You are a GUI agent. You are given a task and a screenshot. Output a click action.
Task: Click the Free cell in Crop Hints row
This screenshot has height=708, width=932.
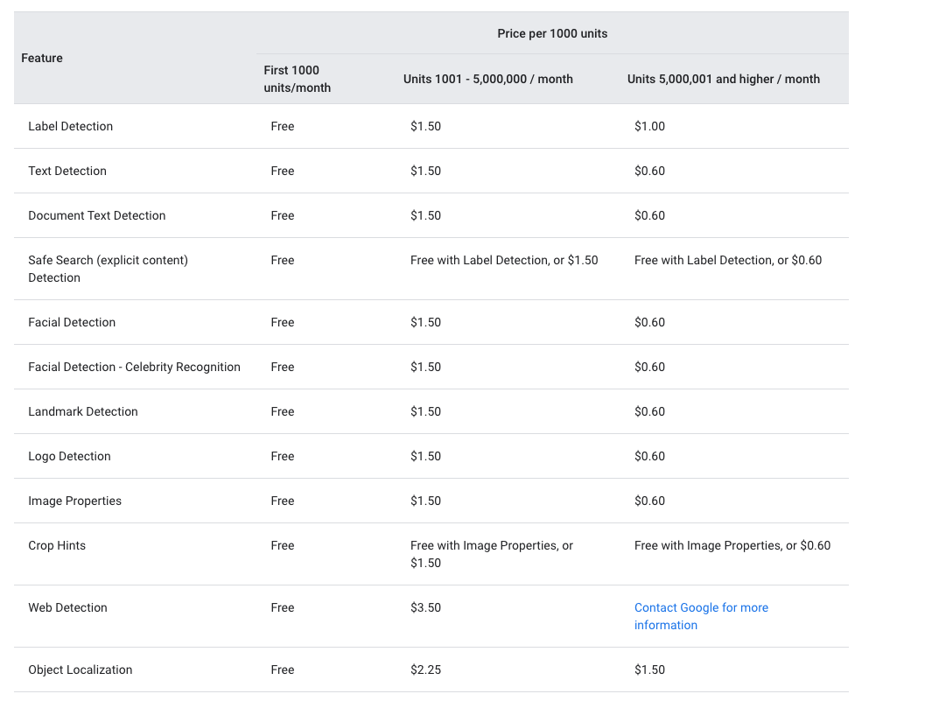tap(283, 545)
